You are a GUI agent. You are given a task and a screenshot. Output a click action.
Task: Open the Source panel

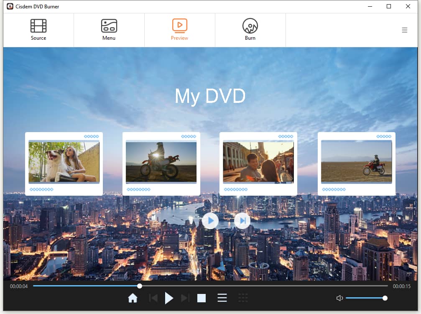38,29
